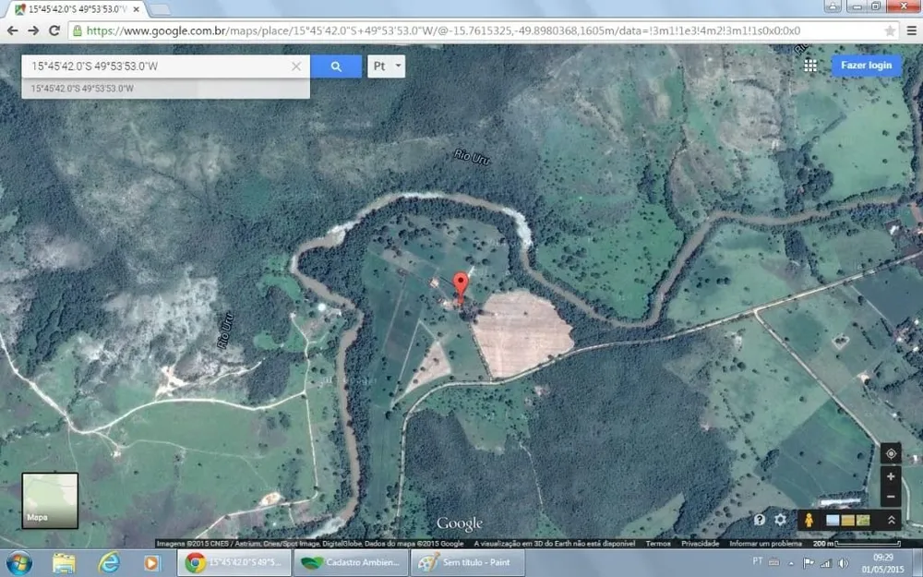Open a new browser tab

(x=159, y=9)
